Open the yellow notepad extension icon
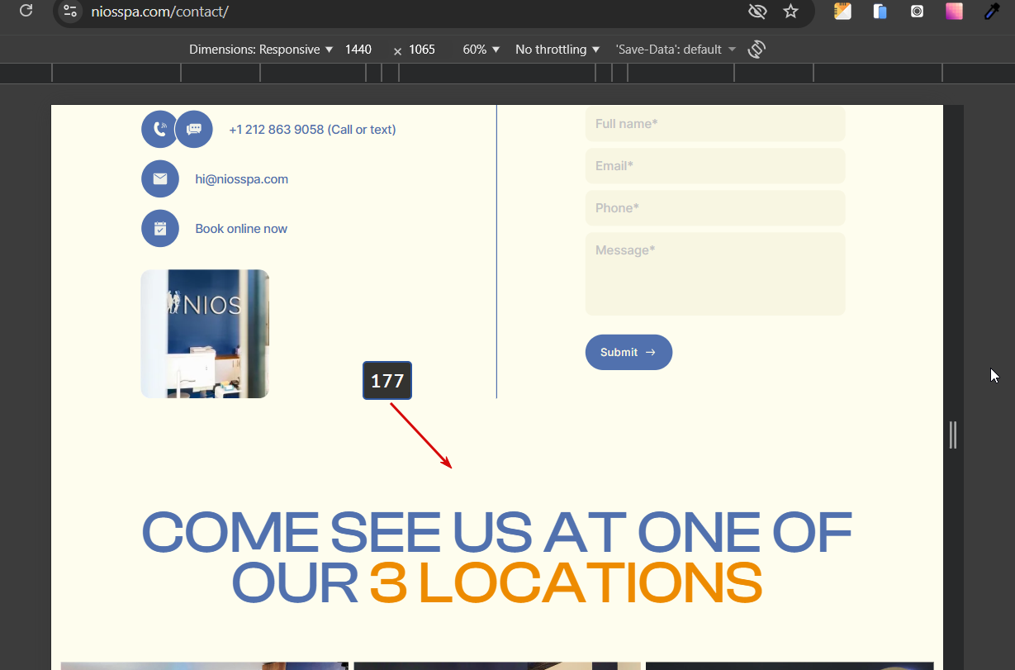Image resolution: width=1015 pixels, height=670 pixels. 842,11
